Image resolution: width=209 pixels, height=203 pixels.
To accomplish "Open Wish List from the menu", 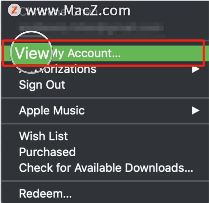I will point(43,136).
